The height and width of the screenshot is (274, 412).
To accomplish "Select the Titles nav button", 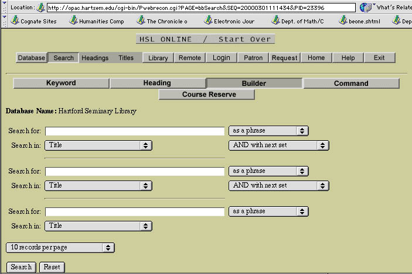I will (126, 58).
